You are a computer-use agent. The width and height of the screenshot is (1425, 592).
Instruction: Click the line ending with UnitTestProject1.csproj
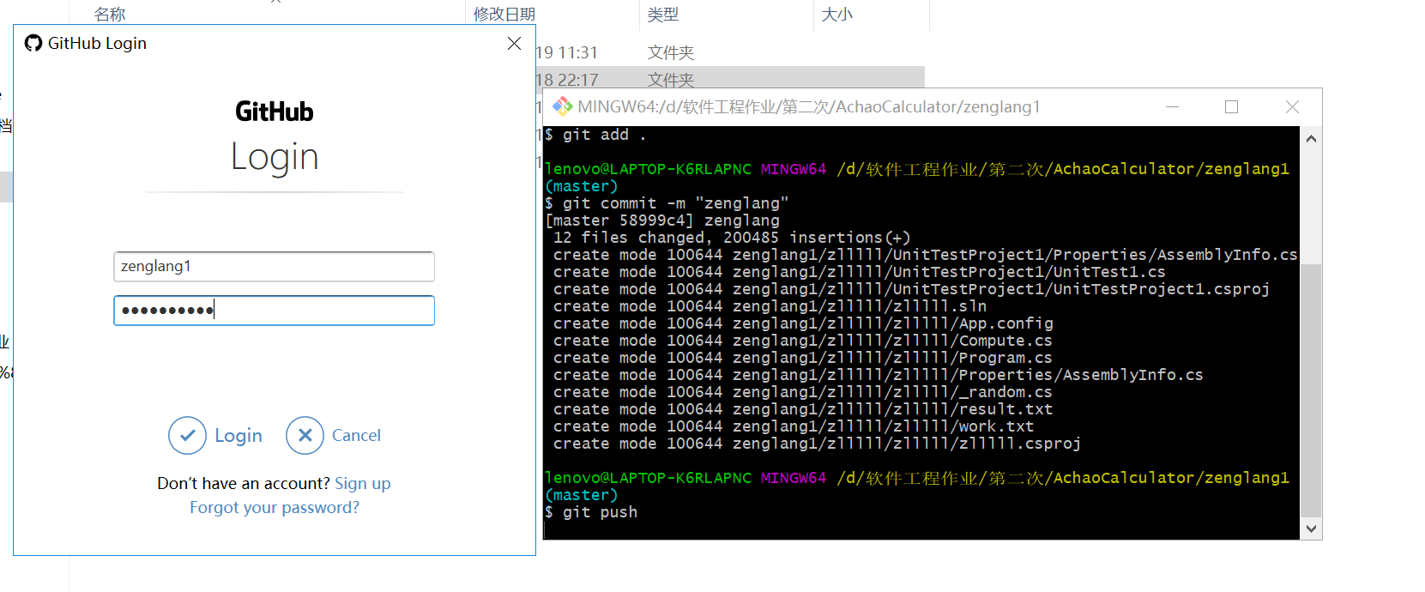click(911, 289)
